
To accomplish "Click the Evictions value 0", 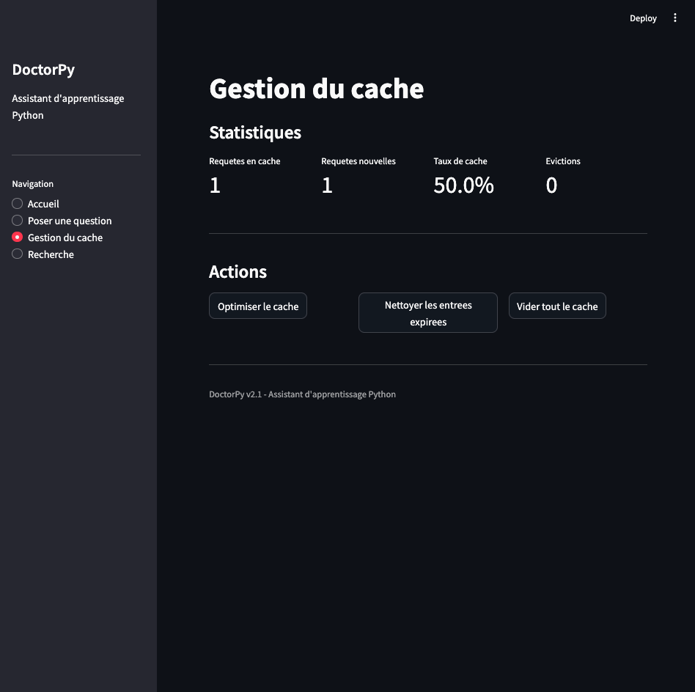I will click(551, 185).
